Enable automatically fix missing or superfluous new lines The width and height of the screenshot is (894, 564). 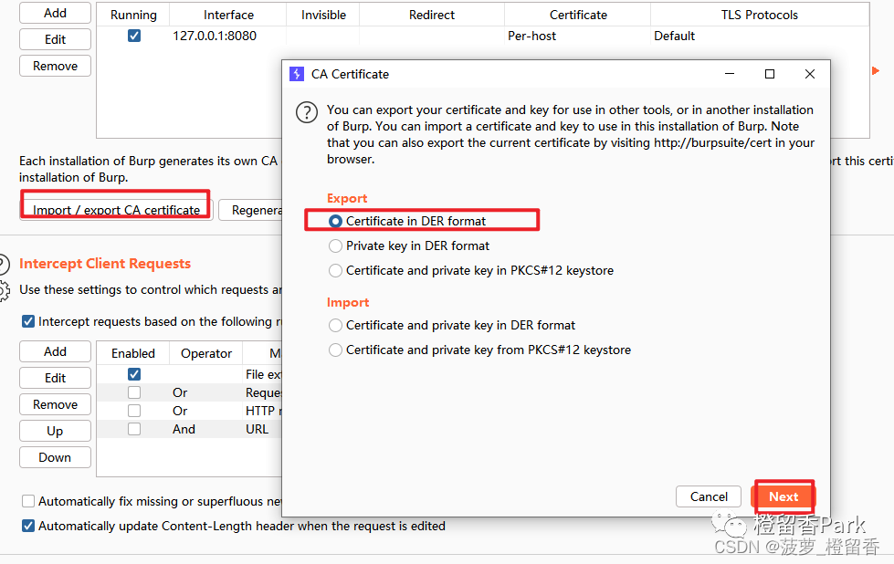[x=28, y=501]
